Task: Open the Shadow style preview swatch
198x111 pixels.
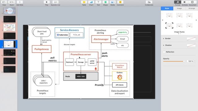Action: (191, 45)
